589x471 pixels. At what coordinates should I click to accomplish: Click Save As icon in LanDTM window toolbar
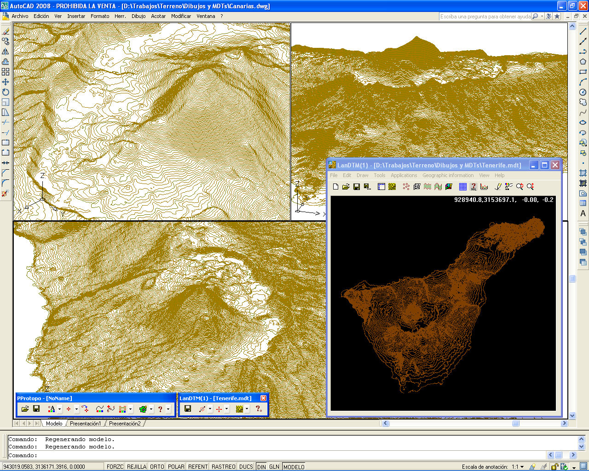[367, 186]
